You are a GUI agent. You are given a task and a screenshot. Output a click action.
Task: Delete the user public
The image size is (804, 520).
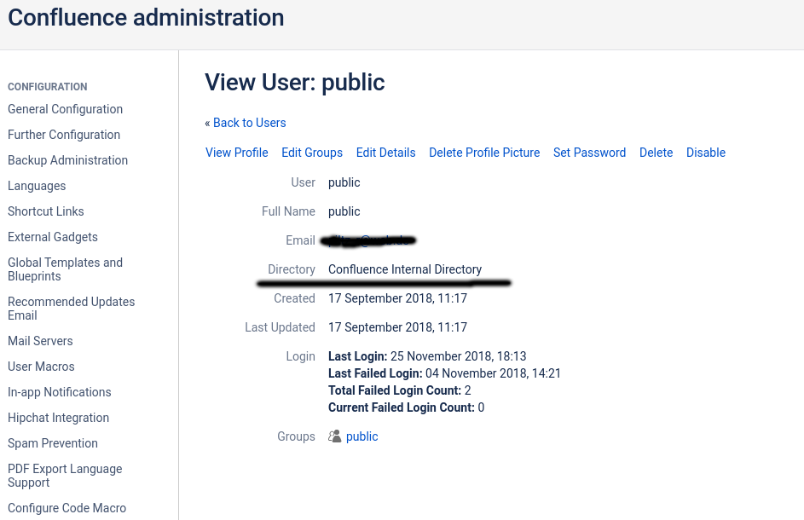(656, 153)
